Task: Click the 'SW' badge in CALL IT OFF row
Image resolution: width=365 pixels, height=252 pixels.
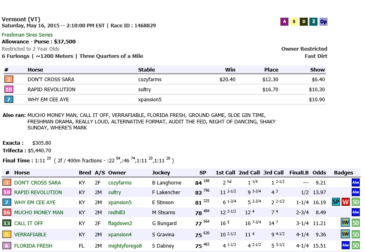Action: [345, 223]
